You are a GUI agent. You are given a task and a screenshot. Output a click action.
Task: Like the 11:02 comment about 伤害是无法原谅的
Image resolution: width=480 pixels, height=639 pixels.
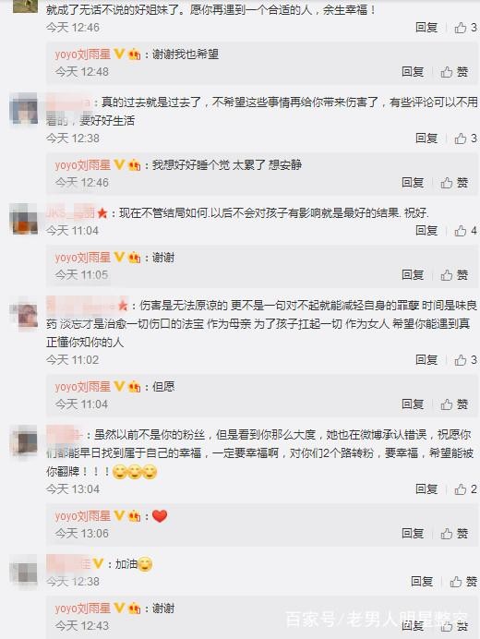465,359
